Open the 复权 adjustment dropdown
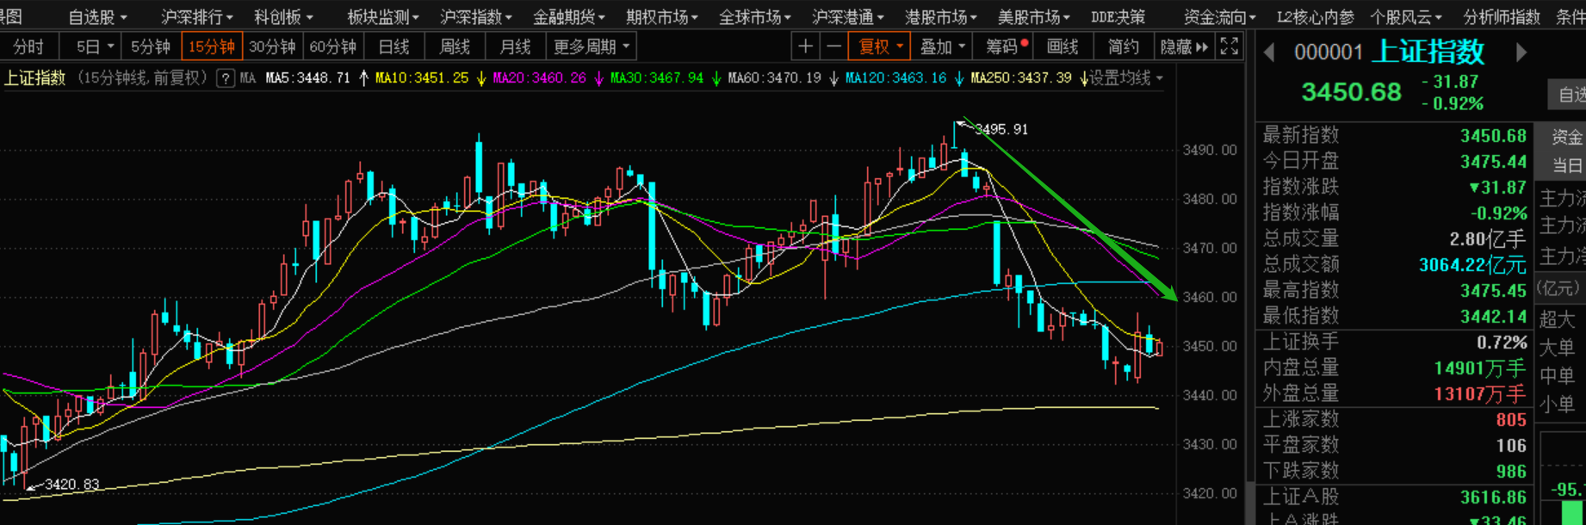The width and height of the screenshot is (1586, 525). [x=880, y=46]
